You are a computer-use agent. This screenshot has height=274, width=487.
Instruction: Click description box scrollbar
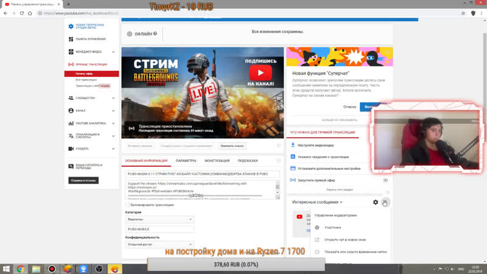278,190
